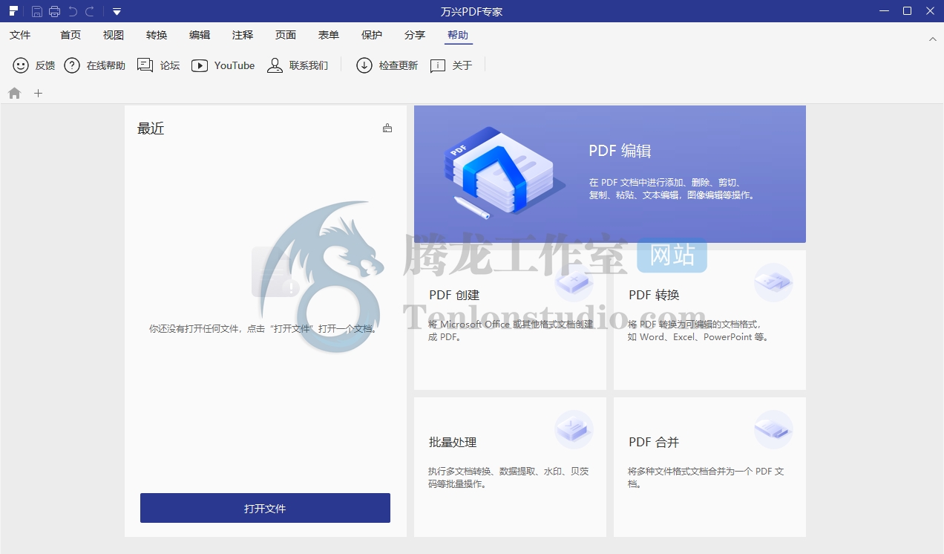Close the 万兴PDF专家 window
This screenshot has width=944, height=554.
pyautogui.click(x=930, y=11)
